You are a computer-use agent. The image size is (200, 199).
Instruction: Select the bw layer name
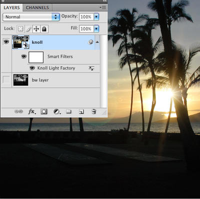[40, 80]
